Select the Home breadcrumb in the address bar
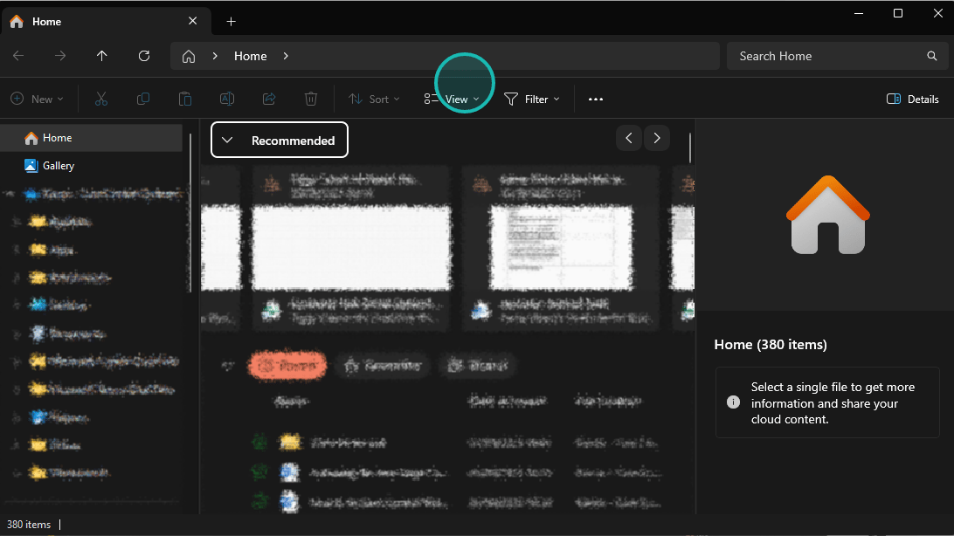 click(251, 56)
